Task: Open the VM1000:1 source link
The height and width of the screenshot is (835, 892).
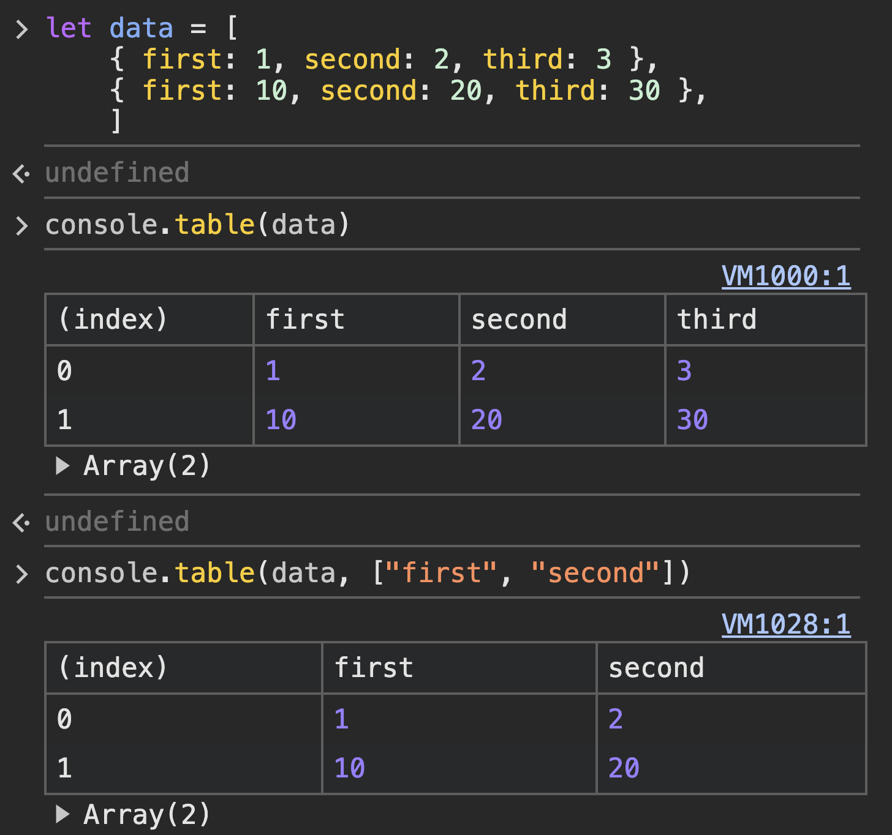Action: tap(786, 276)
